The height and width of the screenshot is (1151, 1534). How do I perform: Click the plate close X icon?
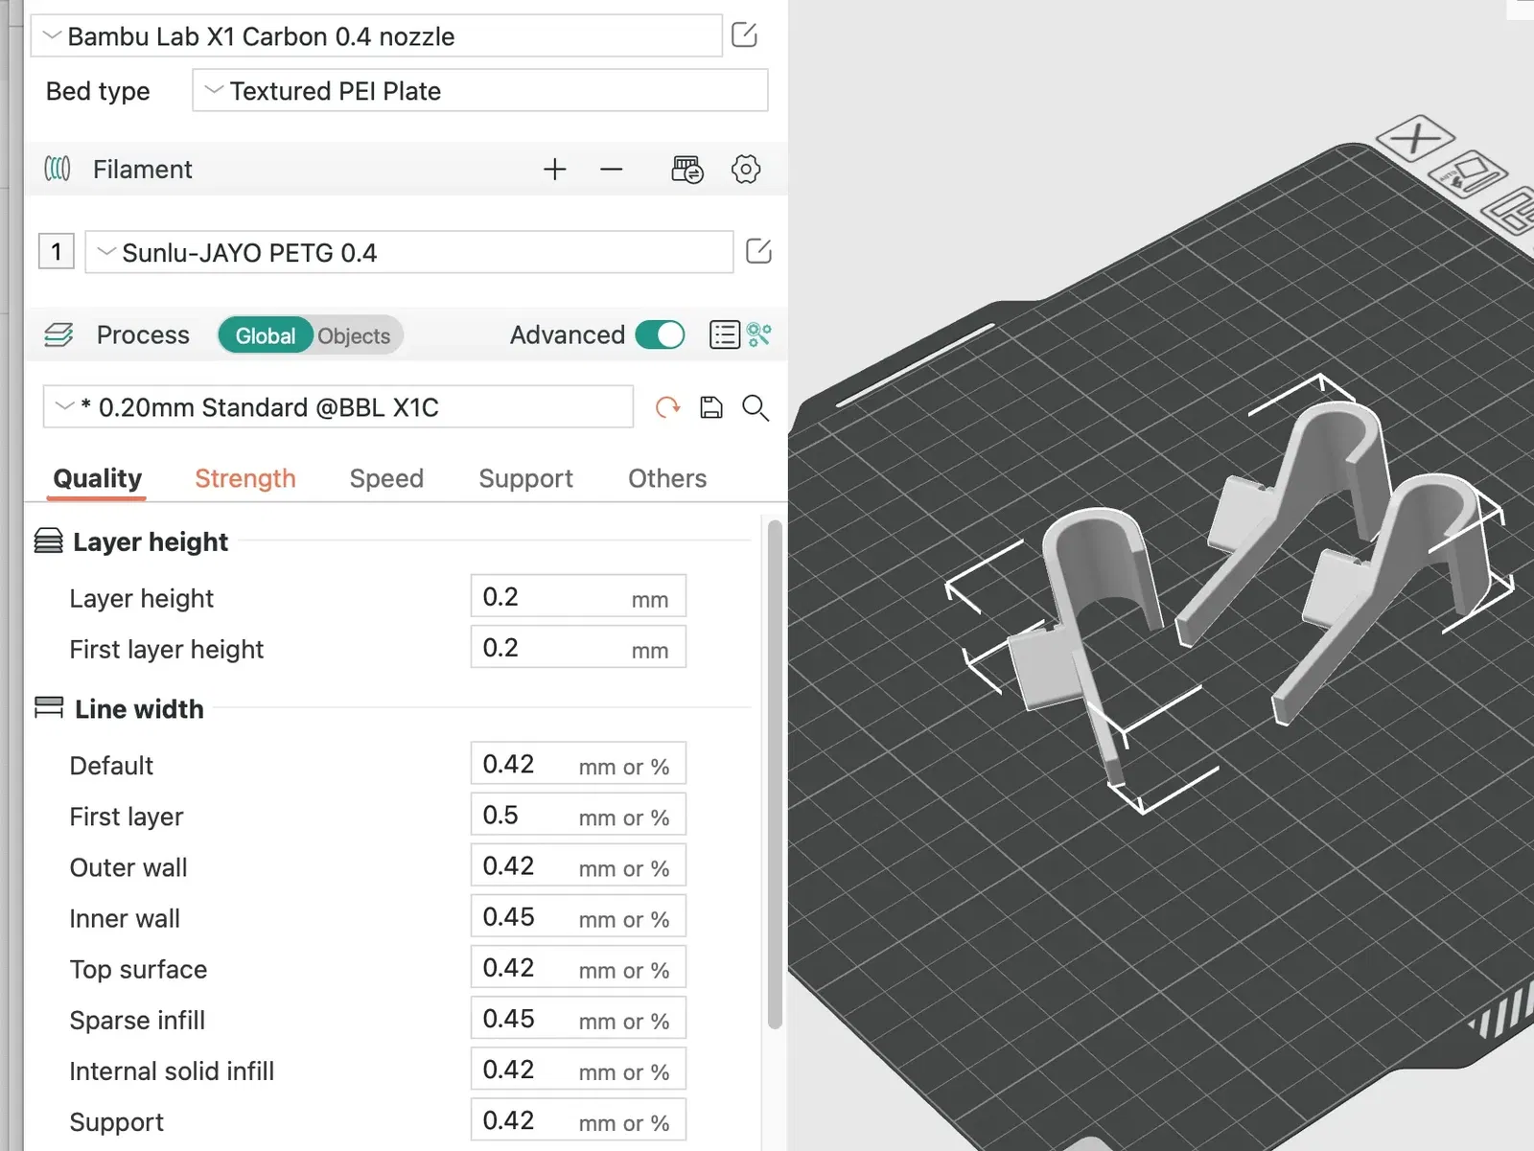tap(1415, 139)
